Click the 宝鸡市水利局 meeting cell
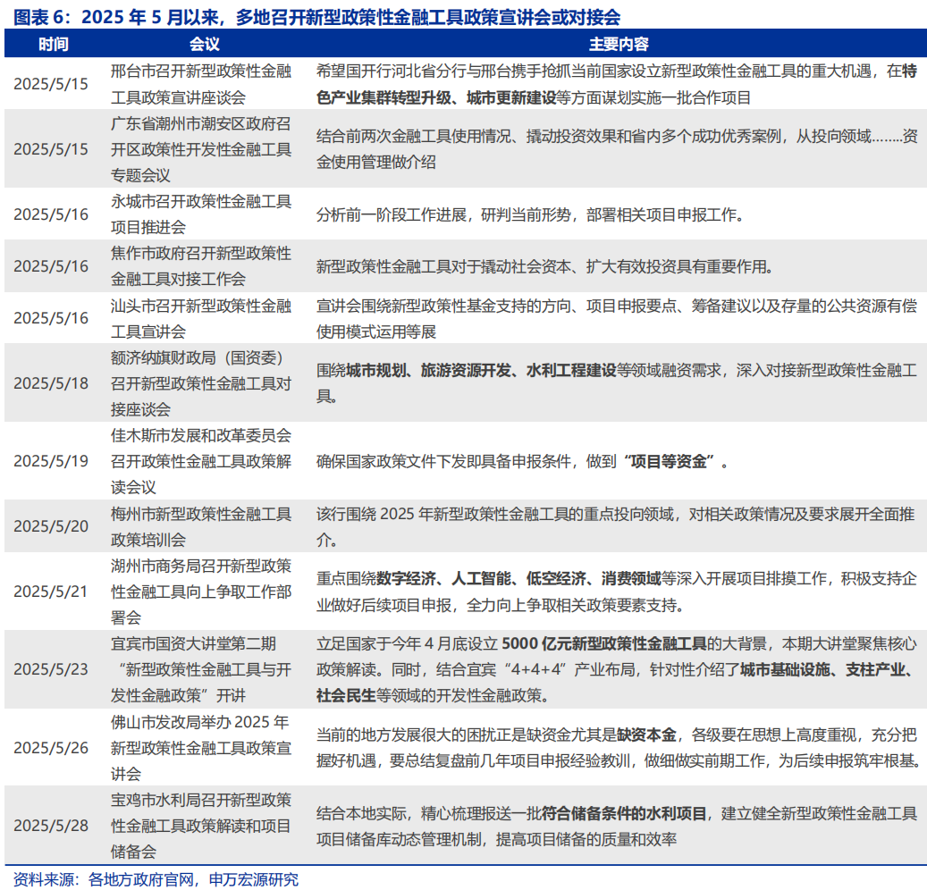927x890 pixels. click(x=200, y=825)
